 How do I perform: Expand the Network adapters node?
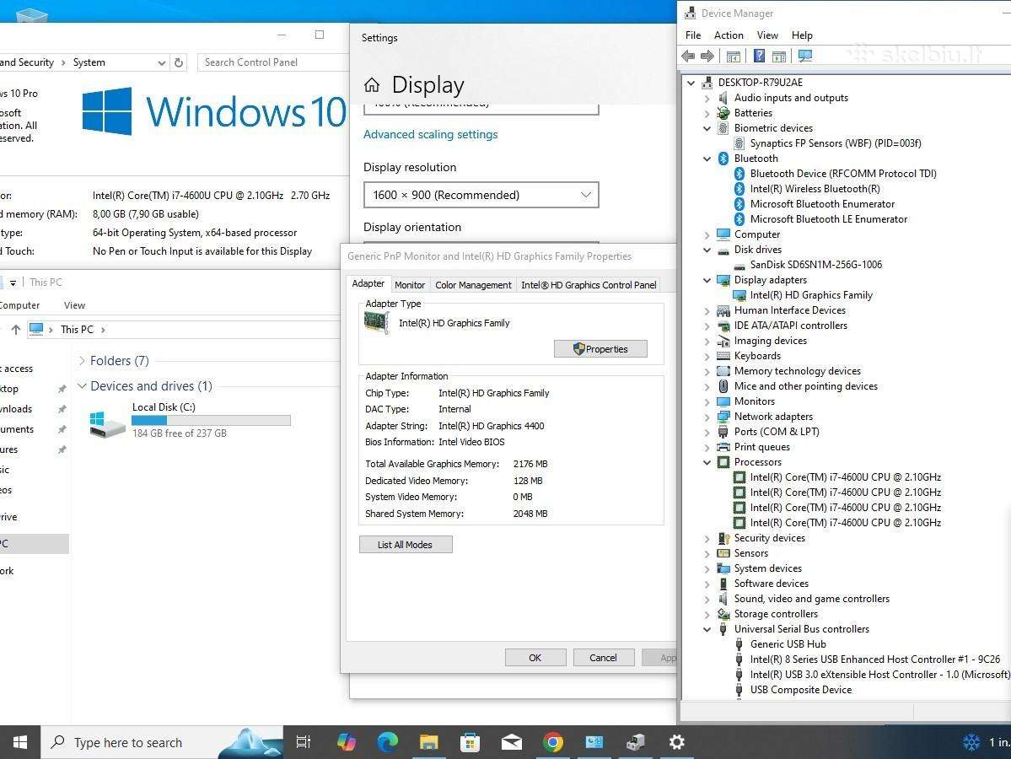pyautogui.click(x=707, y=417)
